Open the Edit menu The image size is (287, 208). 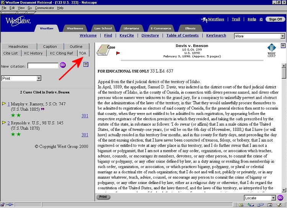(x=12, y=8)
